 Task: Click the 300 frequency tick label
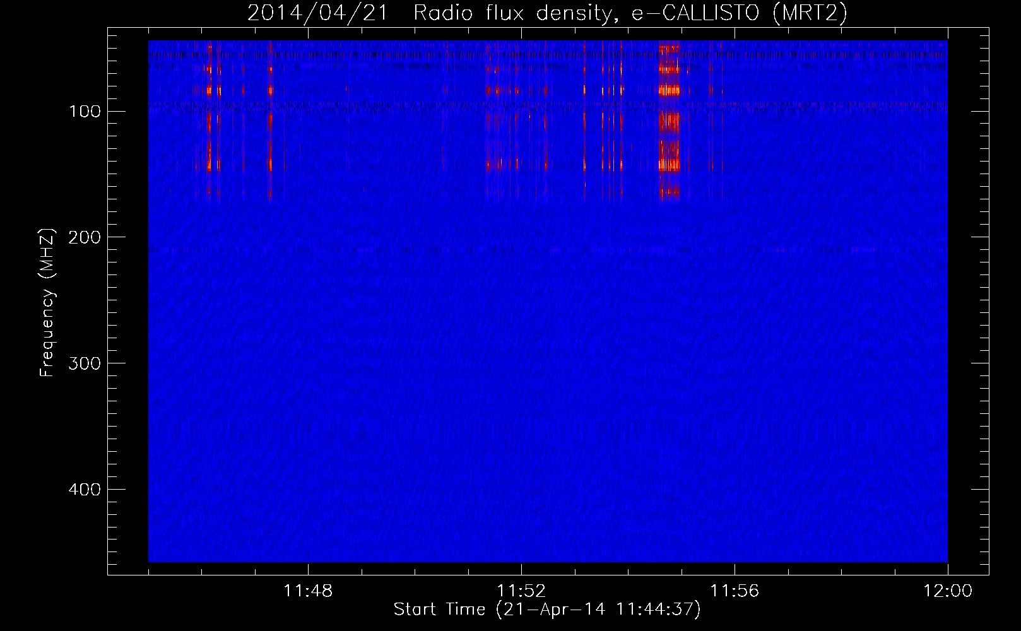coord(85,363)
